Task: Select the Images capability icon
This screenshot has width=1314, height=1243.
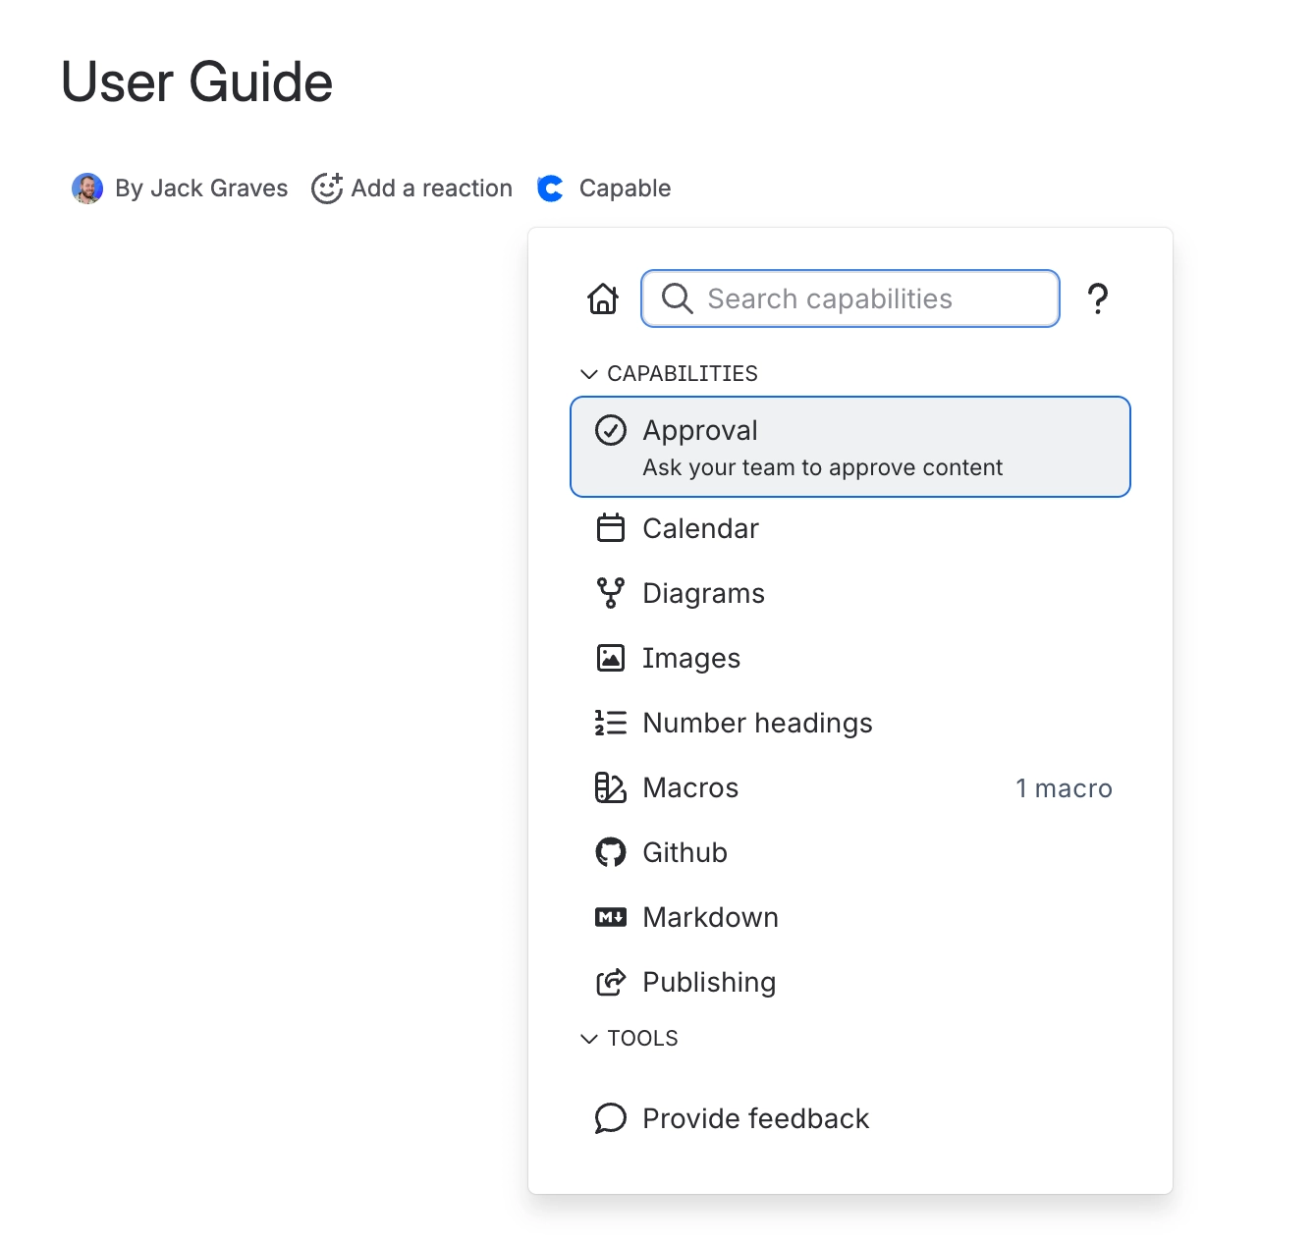Action: tap(611, 657)
